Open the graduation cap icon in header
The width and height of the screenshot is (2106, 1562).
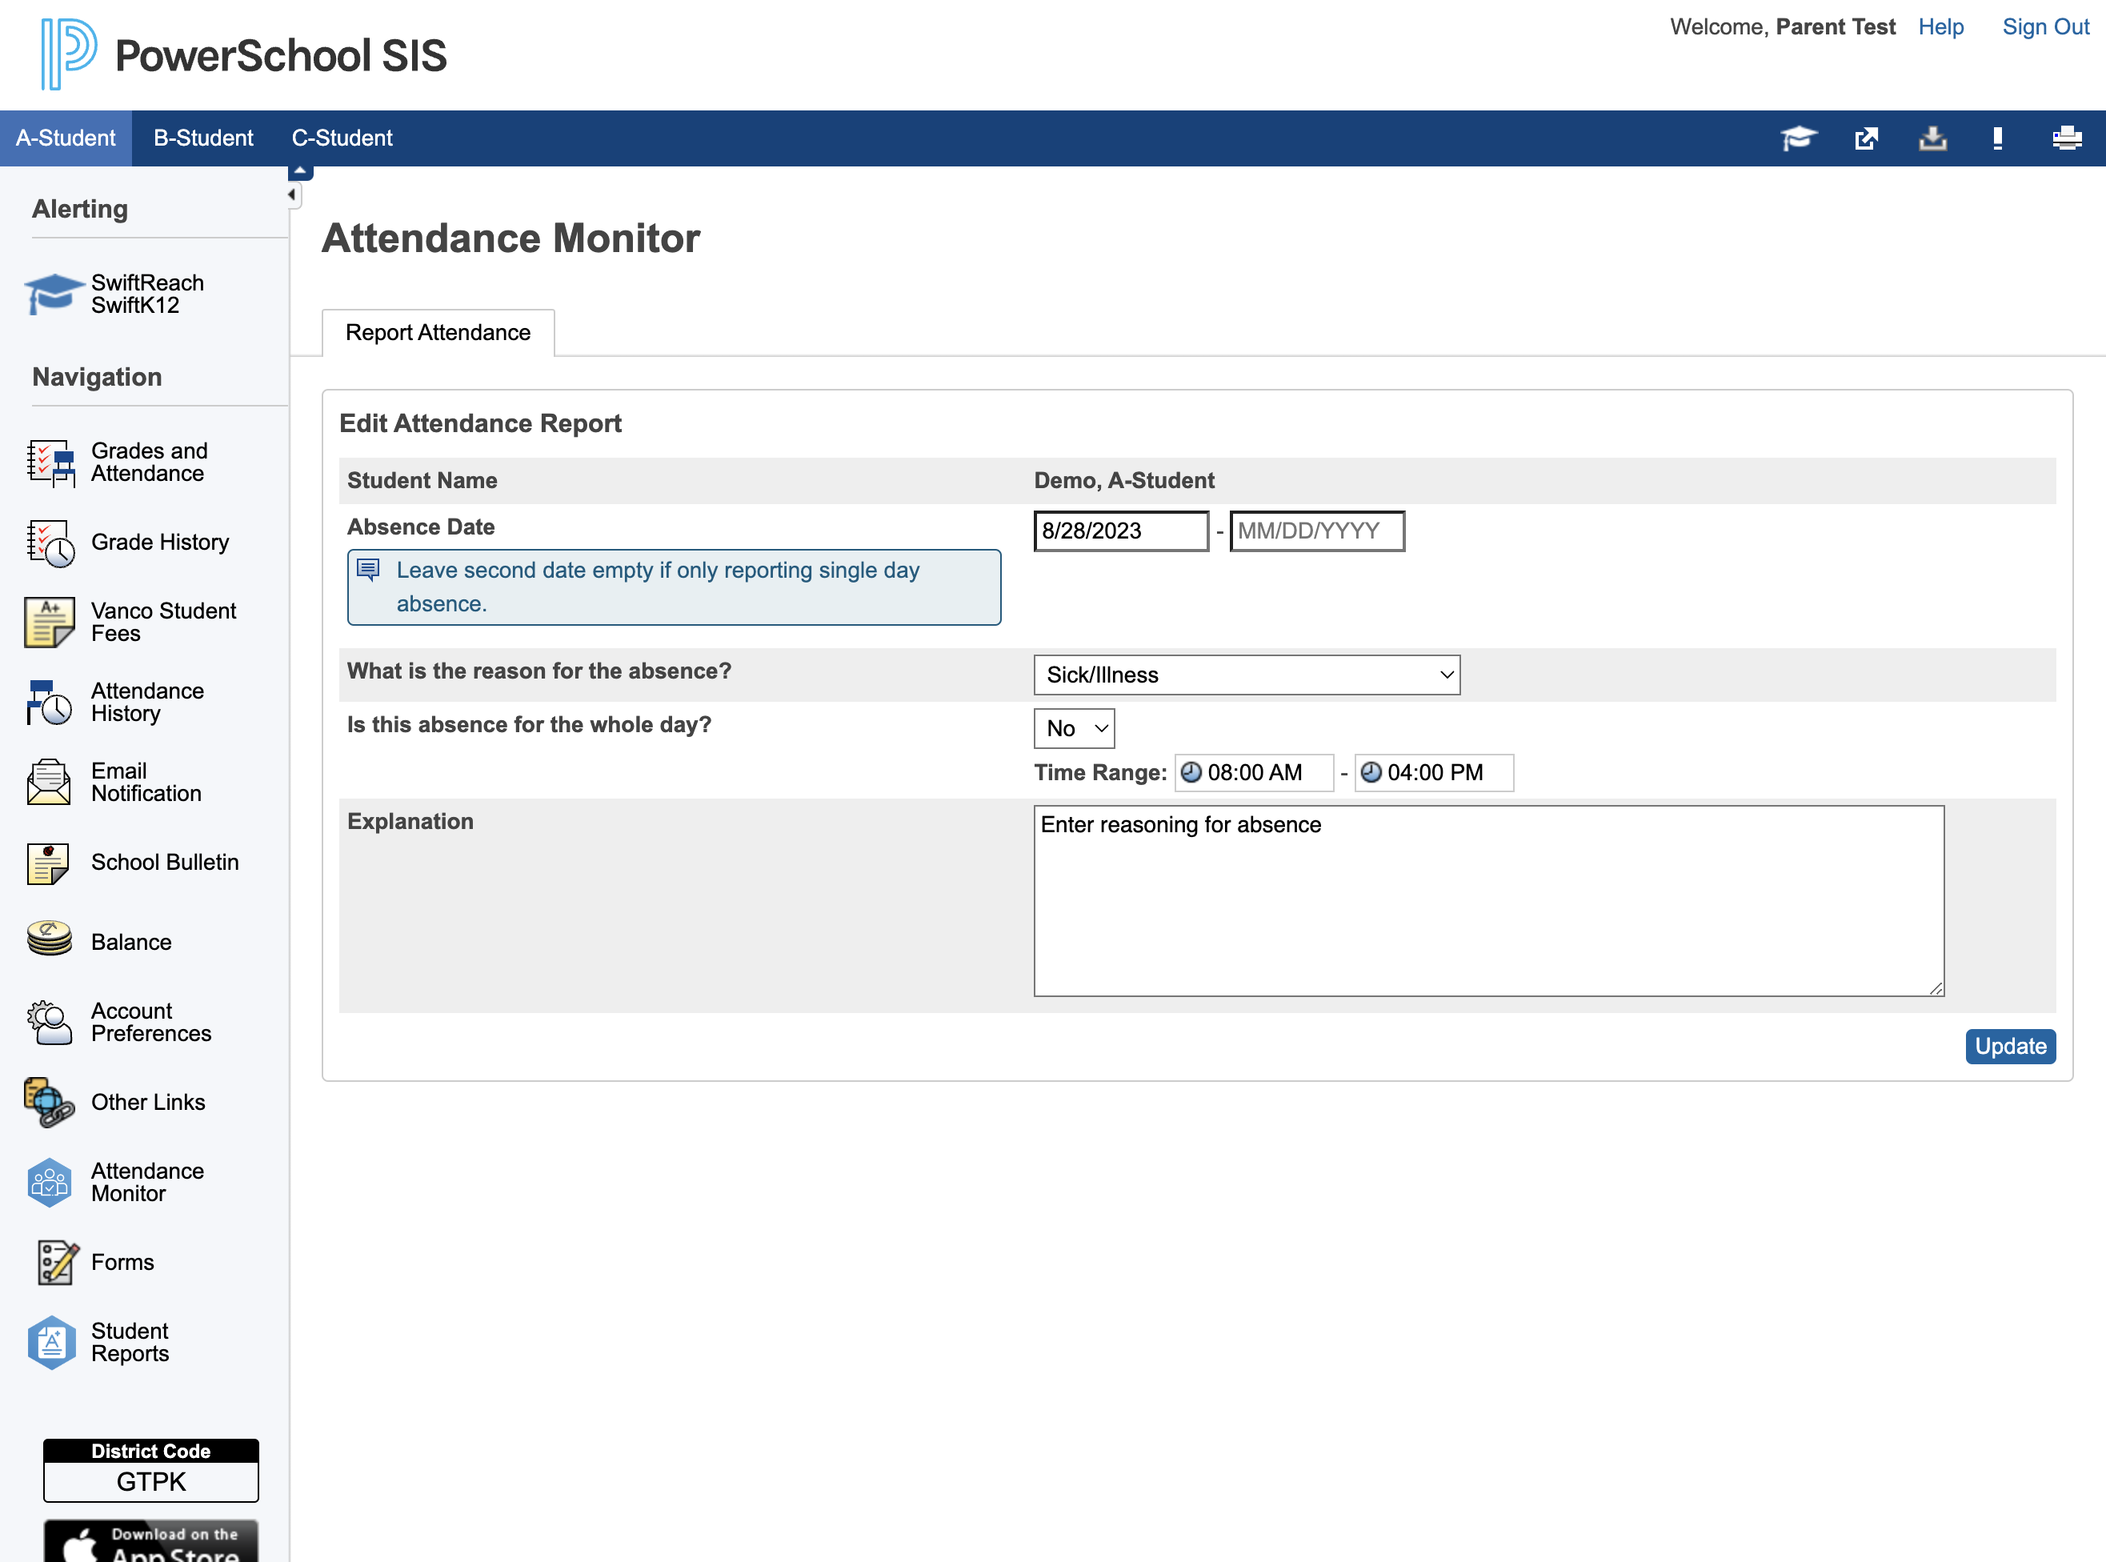pos(1799,138)
